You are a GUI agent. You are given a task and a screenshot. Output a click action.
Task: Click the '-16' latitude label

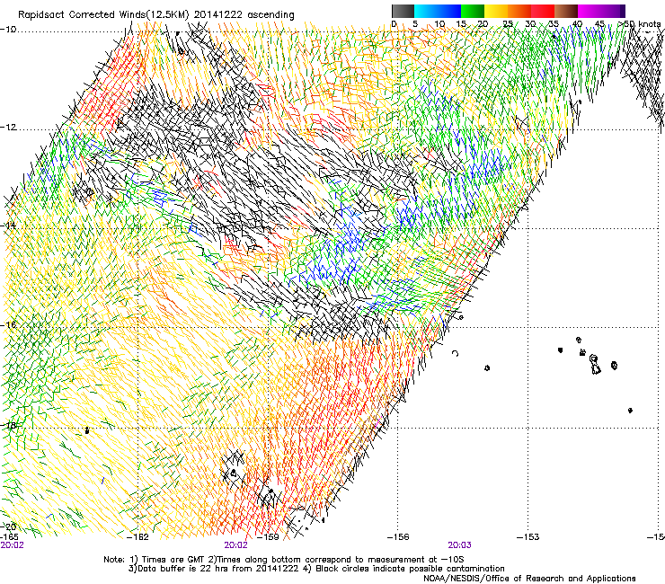(x=8, y=325)
